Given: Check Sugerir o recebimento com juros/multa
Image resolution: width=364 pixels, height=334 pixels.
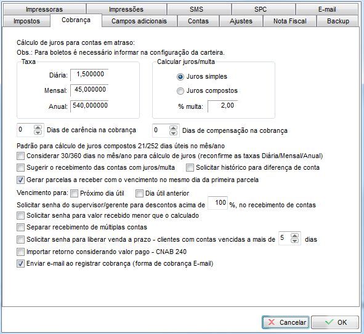Looking at the screenshot, I should tap(20, 167).
